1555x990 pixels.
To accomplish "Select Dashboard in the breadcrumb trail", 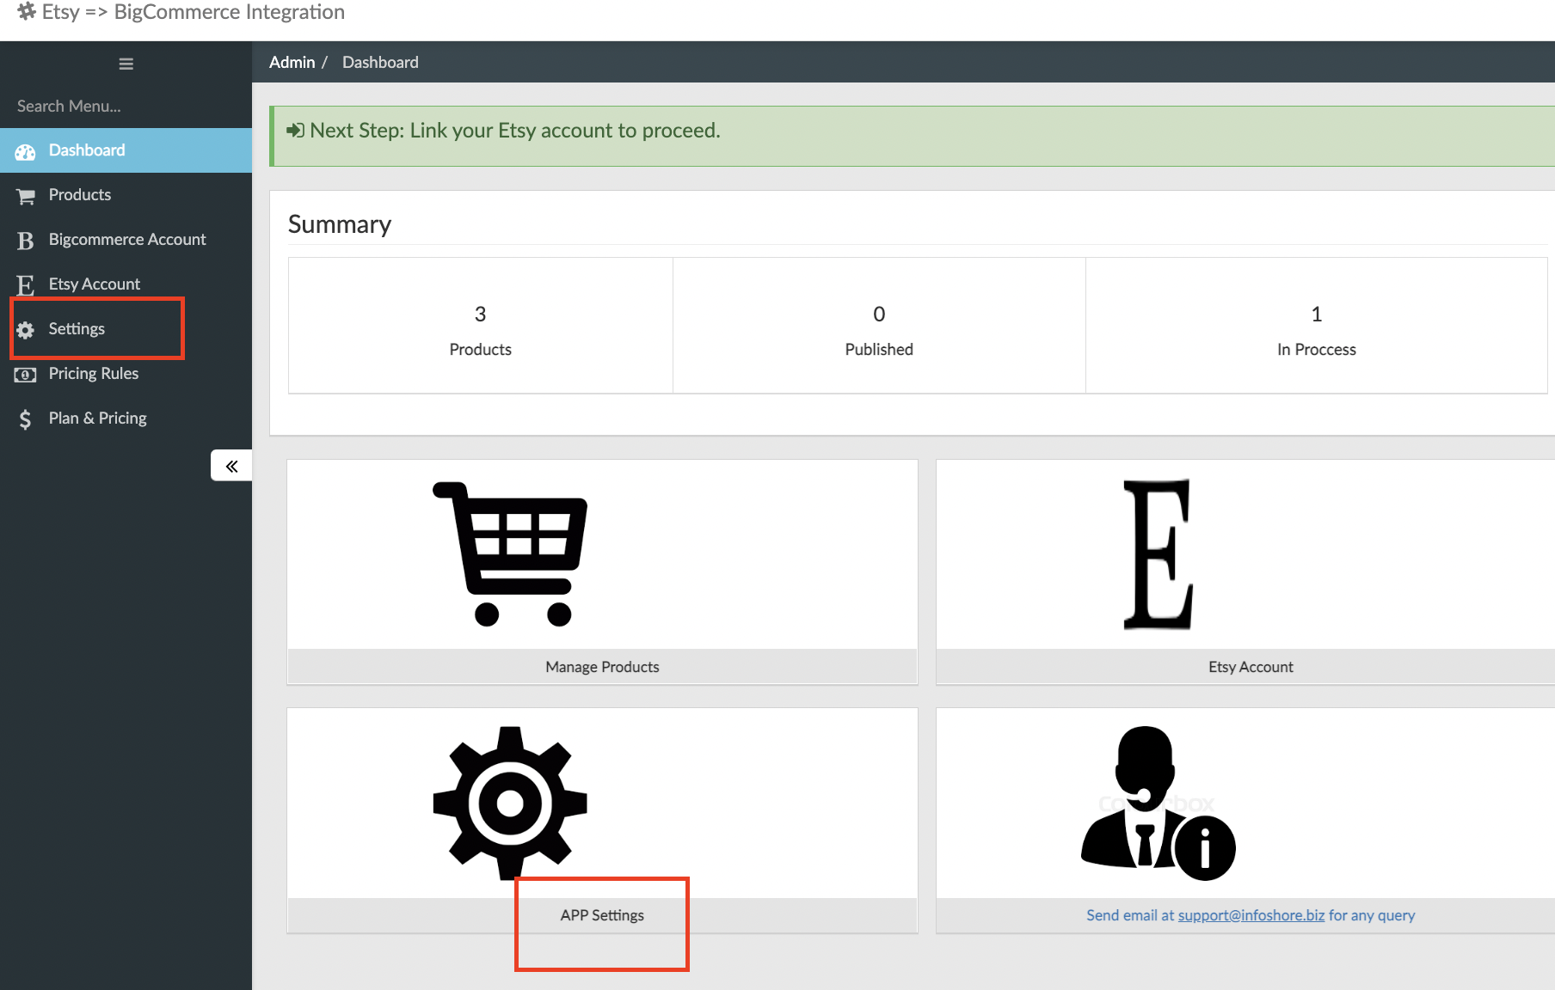I will tap(380, 62).
